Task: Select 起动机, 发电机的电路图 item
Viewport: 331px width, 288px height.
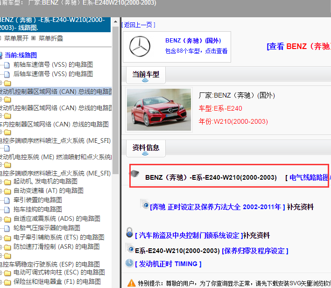Action: [45, 181]
